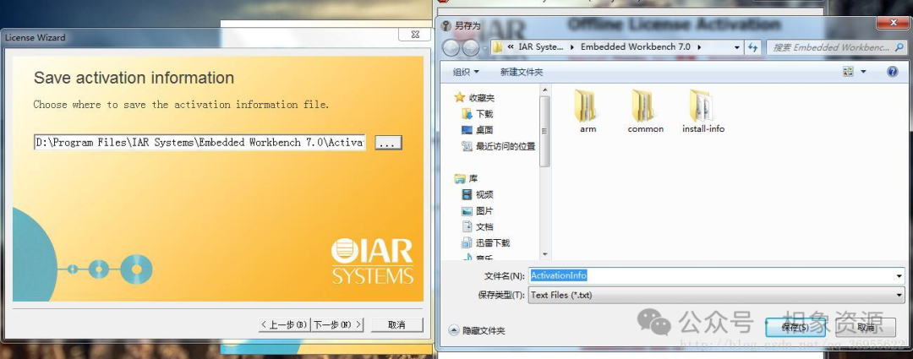Click the change view icon
This screenshot has height=359, width=913.
(848, 72)
